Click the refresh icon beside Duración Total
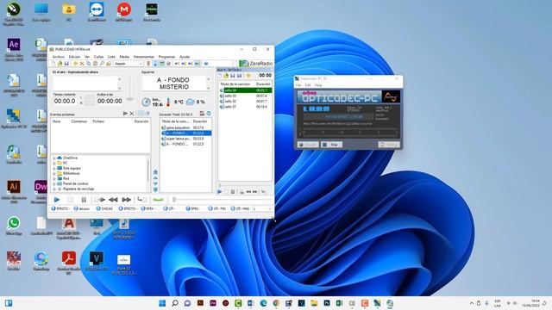The height and width of the screenshot is (310, 552). [209, 113]
